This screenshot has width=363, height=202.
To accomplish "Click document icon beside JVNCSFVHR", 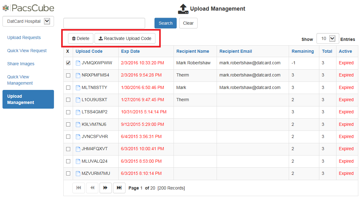I will (78, 137).
